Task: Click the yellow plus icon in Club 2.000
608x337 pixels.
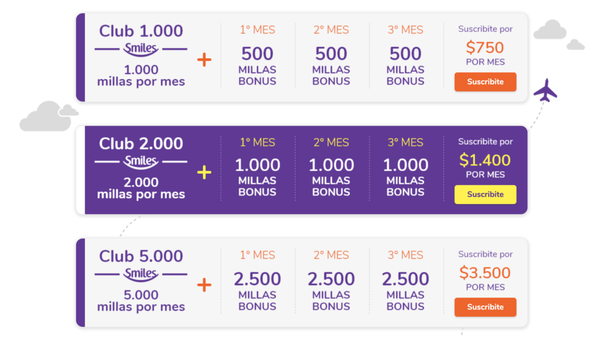Action: pyautogui.click(x=204, y=173)
